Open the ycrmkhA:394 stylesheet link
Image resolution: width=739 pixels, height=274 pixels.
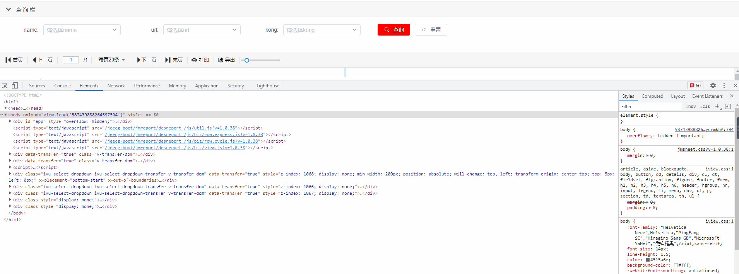tap(704, 129)
